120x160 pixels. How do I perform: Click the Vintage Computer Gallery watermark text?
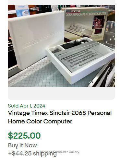point(60,152)
